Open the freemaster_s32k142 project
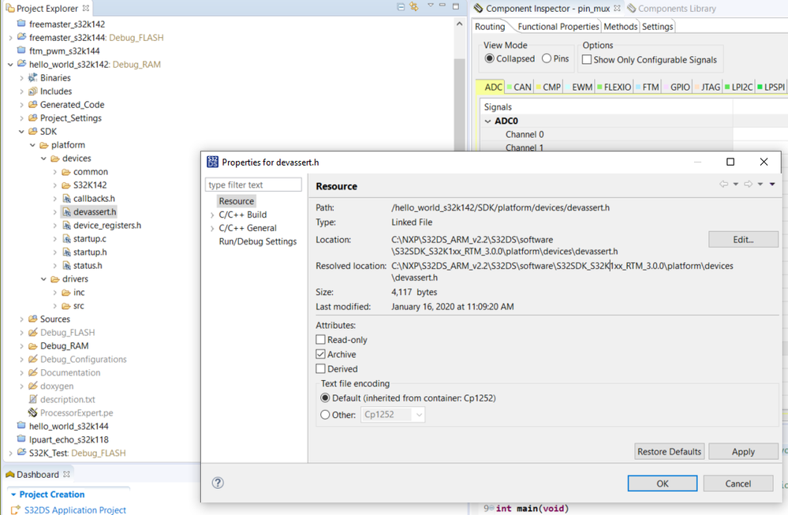This screenshot has width=788, height=515. [67, 24]
